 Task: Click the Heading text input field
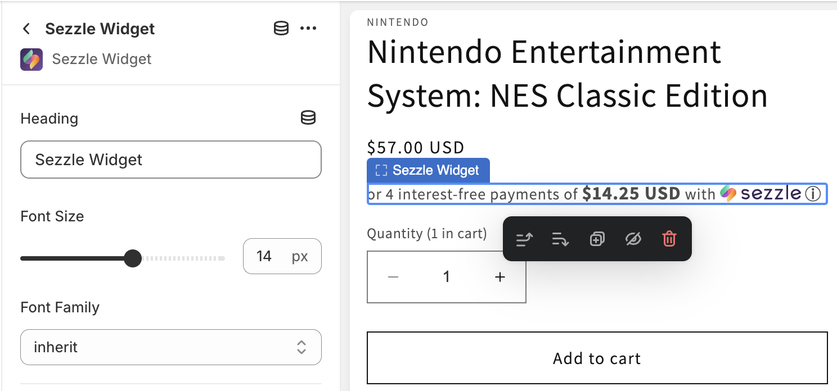pos(171,160)
